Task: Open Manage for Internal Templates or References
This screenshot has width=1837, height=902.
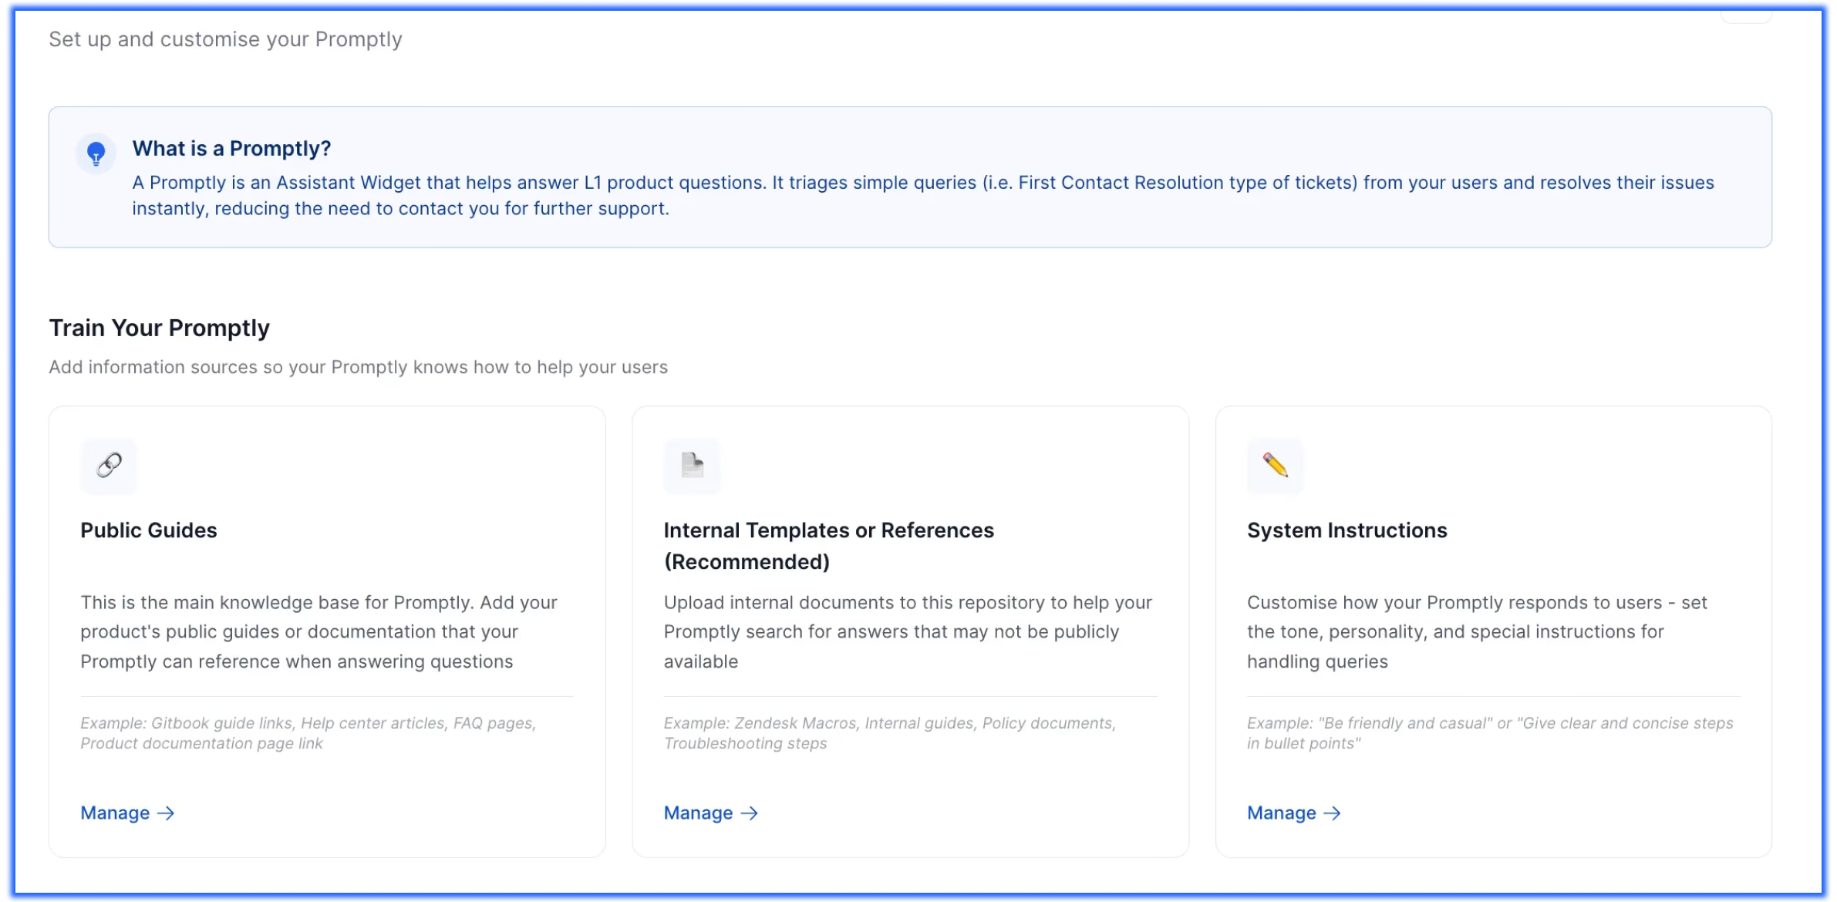Action: 699,813
